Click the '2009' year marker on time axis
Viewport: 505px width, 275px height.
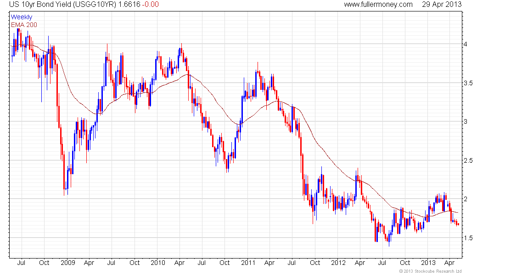click(x=68, y=263)
